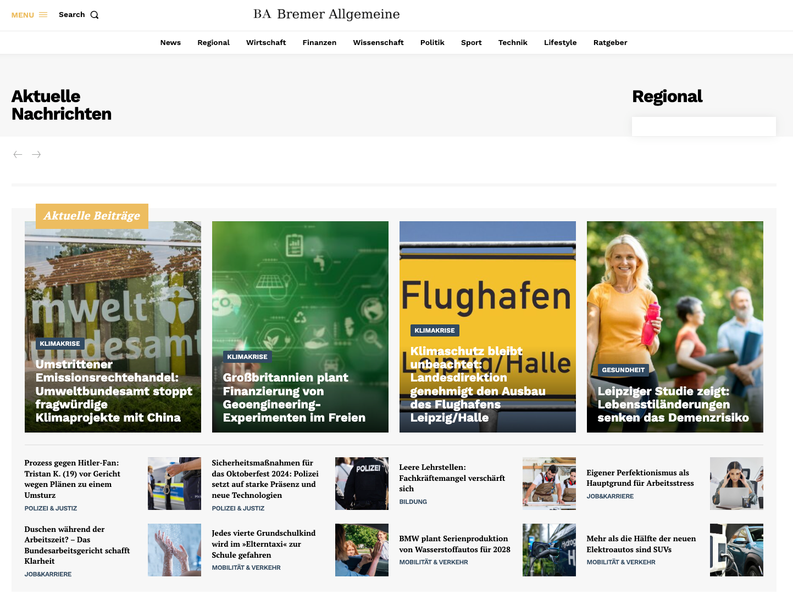Click the next arrow in news slider
The height and width of the screenshot is (606, 793).
tap(36, 155)
